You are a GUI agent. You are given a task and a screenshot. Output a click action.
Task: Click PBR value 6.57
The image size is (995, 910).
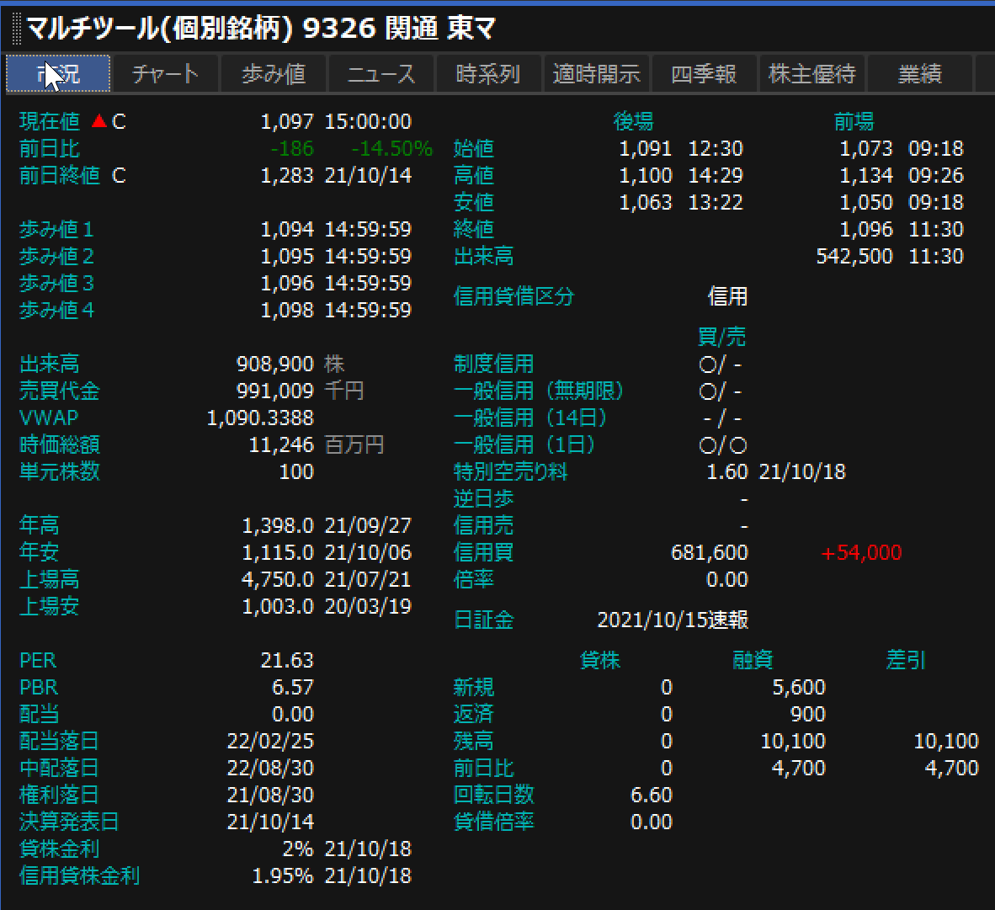[293, 688]
